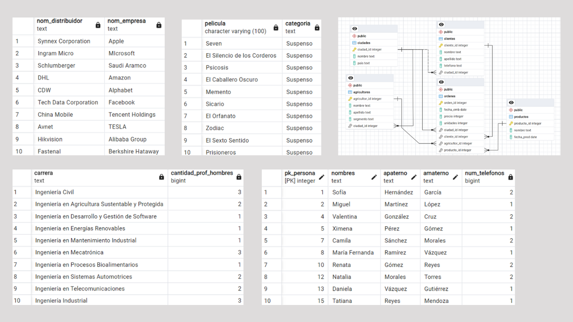Toggle the eye icon on productos table
The image size is (573, 322).
pyautogui.click(x=511, y=103)
